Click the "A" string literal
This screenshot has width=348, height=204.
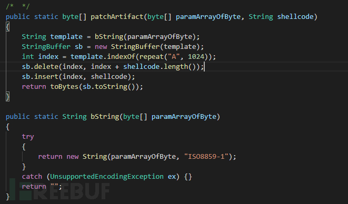(174, 57)
